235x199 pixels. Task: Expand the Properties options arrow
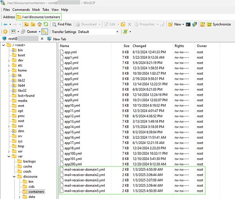click(157, 24)
